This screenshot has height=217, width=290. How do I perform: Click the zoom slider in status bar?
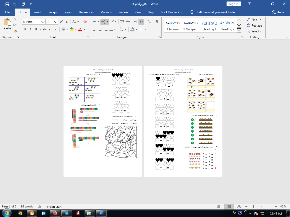(253, 206)
